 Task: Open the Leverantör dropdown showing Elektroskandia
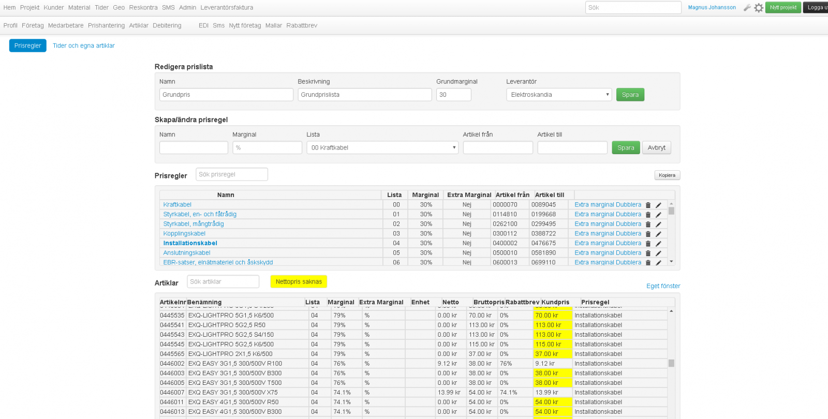coord(559,95)
